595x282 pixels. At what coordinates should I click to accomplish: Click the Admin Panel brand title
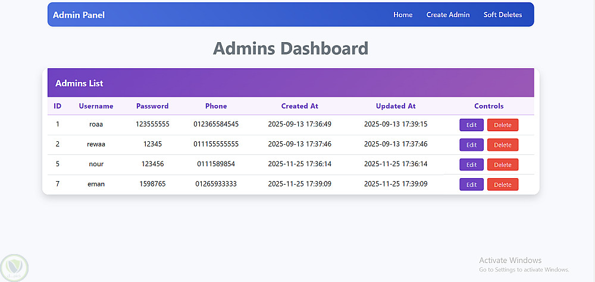point(79,15)
